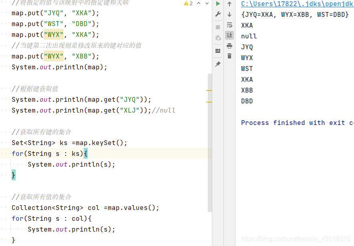Click 'keySet' in the Set<String> ks line
Image resolution: width=354 pixels, height=246 pixels.
[103, 143]
